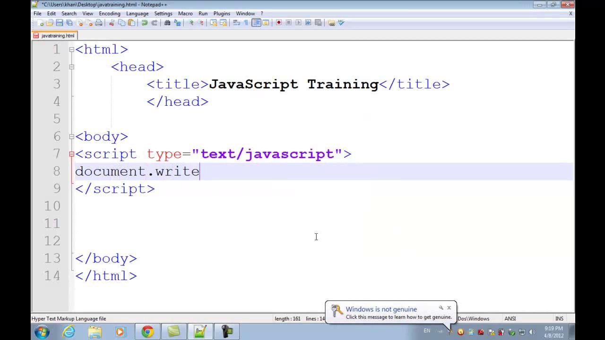Open Windows Explorer from the taskbar
605x340 pixels.
pyautogui.click(x=95, y=332)
